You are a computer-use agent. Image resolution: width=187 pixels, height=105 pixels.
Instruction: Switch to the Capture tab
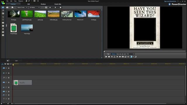point(13,4)
